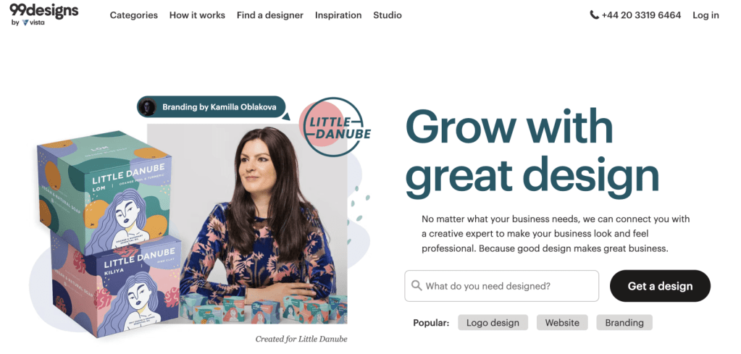Select Find a designer in navigation

coord(270,15)
